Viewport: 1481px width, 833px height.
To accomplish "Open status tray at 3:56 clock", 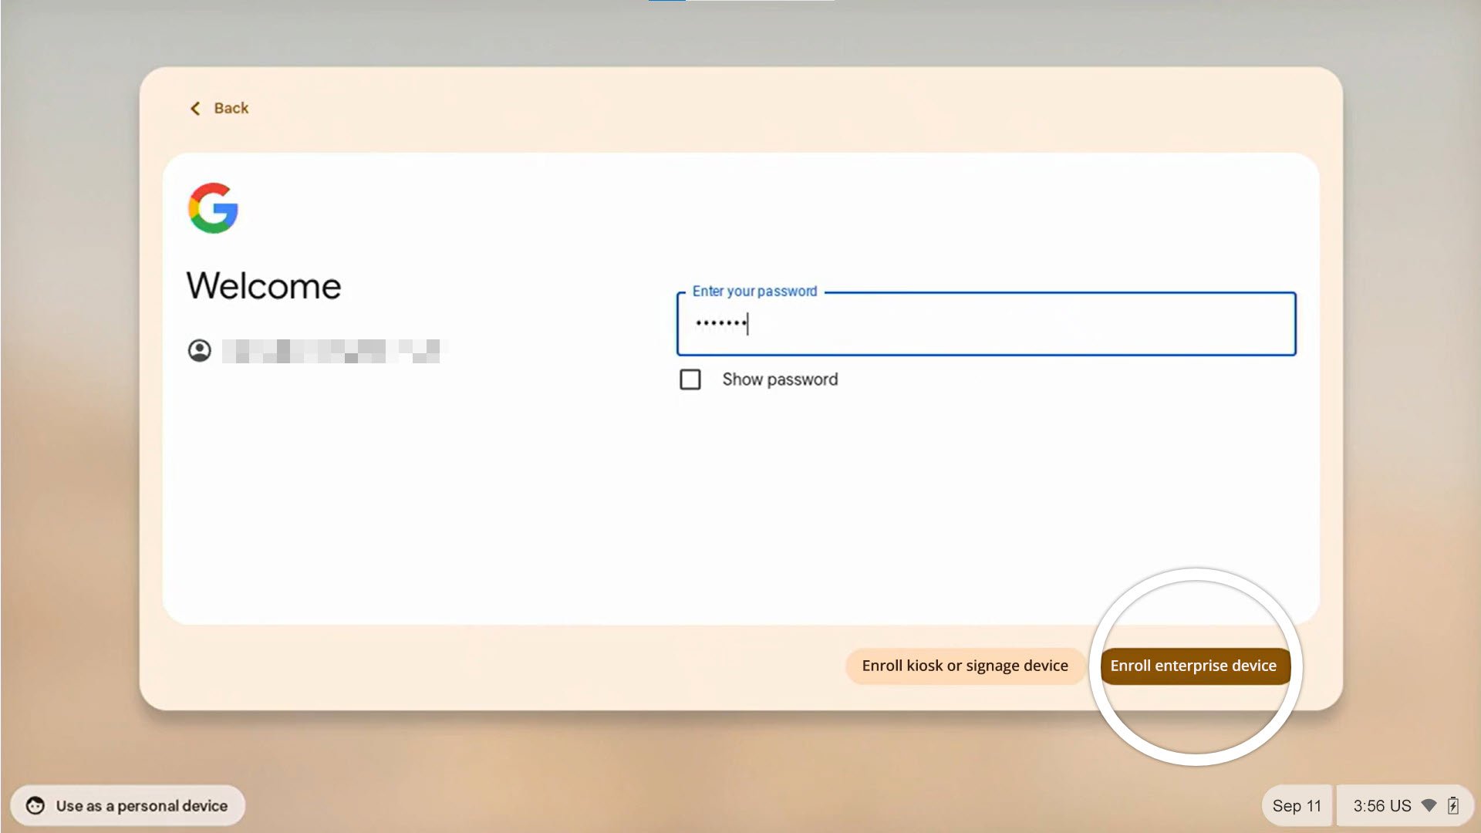I will pyautogui.click(x=1369, y=806).
